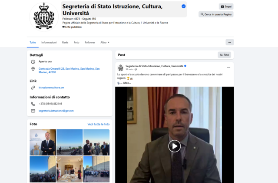
Task: Click the chain link icon under Link
Action: 33,88
